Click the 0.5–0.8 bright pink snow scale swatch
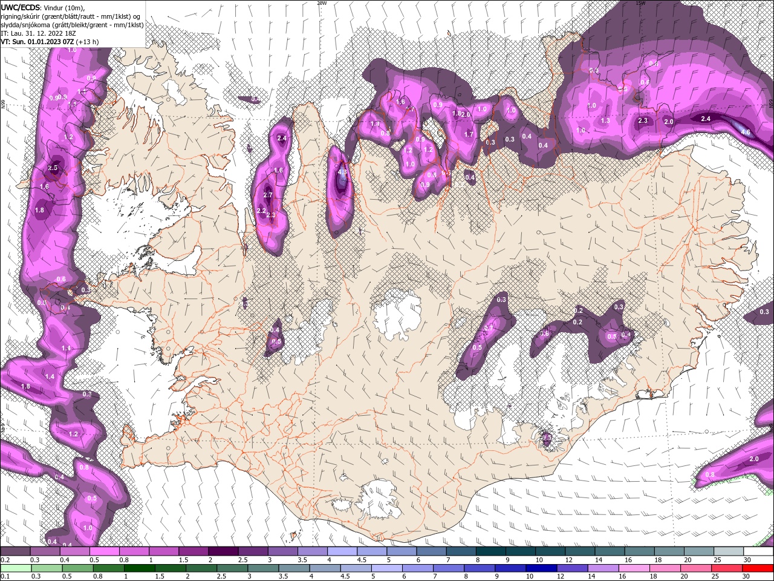The width and height of the screenshot is (774, 581). coord(104,551)
